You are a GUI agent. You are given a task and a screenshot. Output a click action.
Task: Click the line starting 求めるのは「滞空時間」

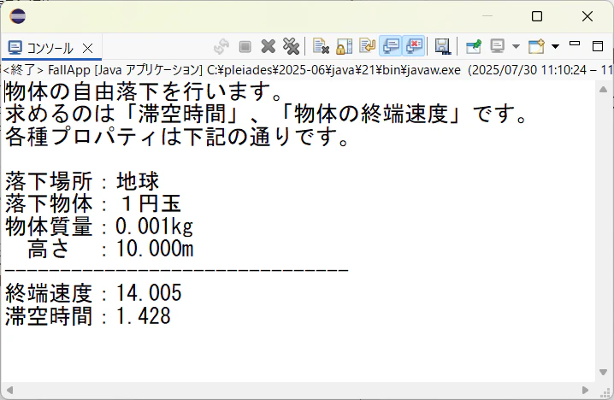tap(265, 114)
